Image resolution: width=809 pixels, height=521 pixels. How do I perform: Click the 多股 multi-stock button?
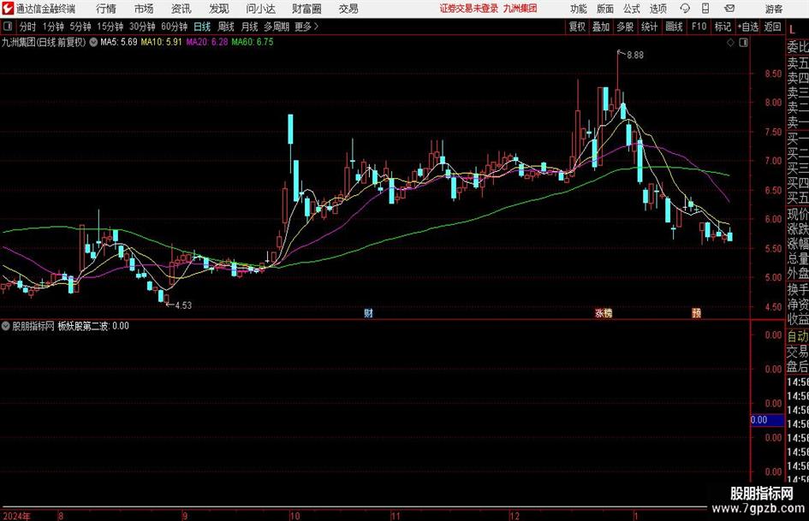625,27
